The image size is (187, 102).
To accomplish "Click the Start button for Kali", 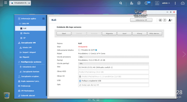I will point(64,33).
